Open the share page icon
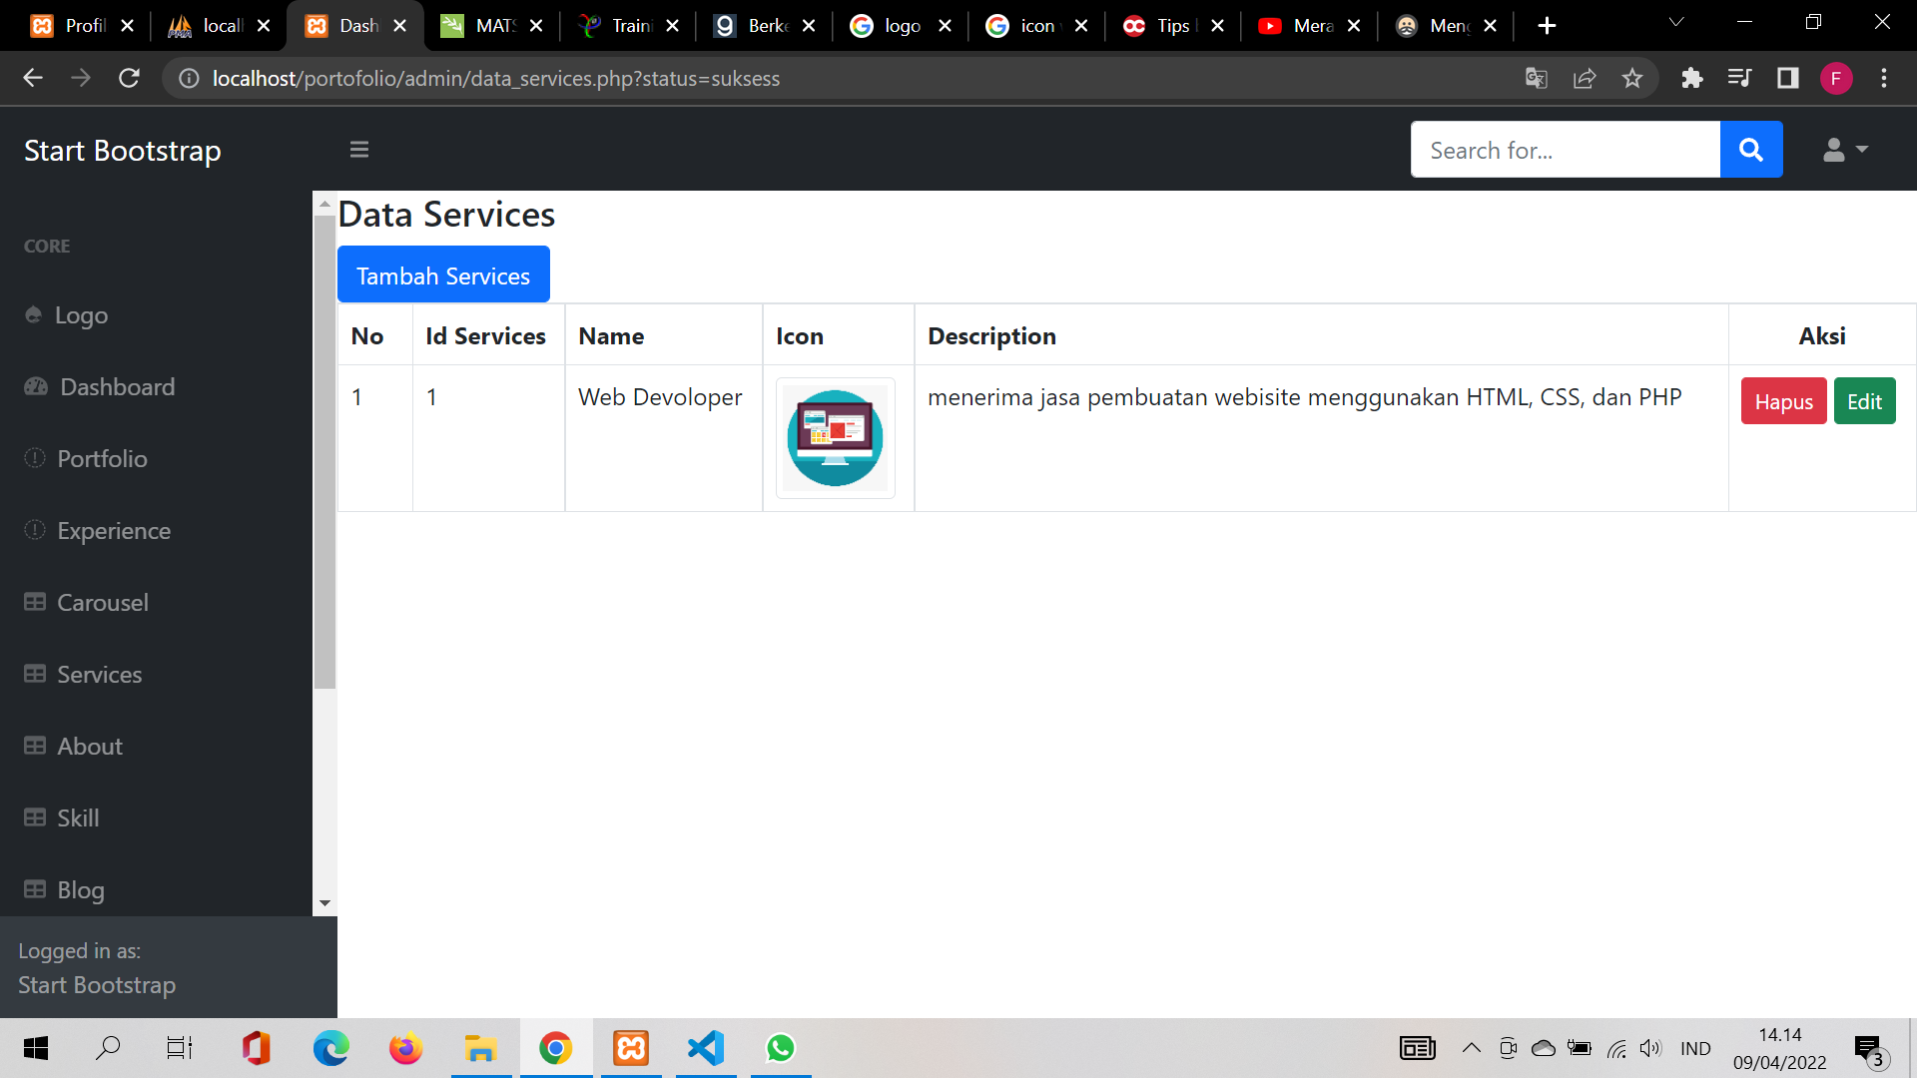The image size is (1917, 1078). [x=1585, y=78]
